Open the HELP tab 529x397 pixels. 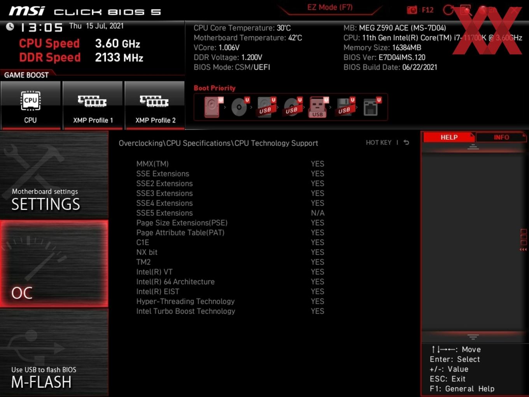click(x=449, y=137)
